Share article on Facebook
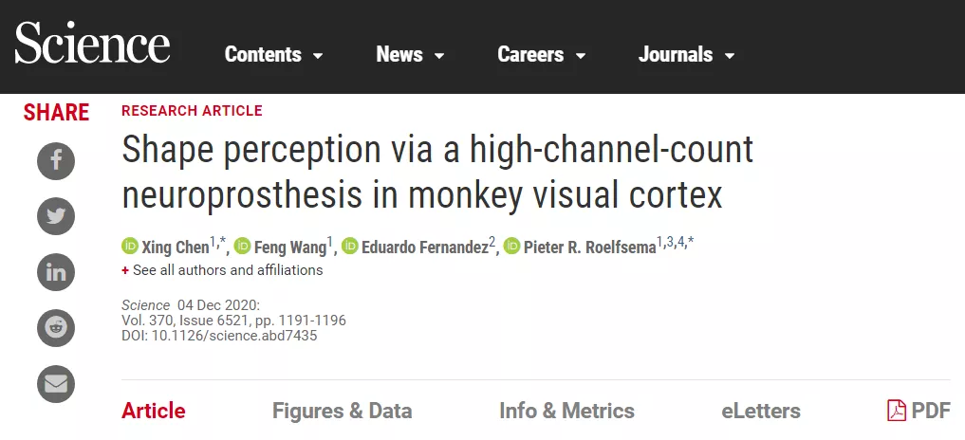965x440 pixels. coord(56,161)
